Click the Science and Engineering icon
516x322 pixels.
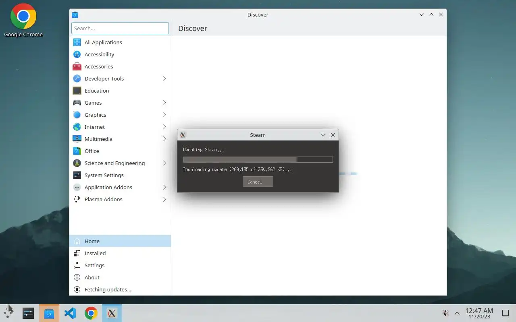click(77, 163)
